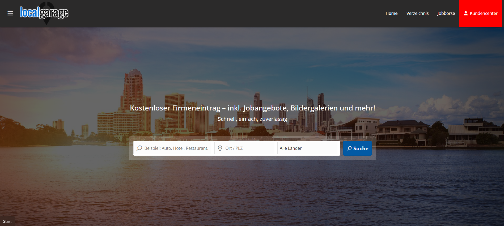Click the dark map pin behind logo
The image size is (504, 226).
coord(47,22)
